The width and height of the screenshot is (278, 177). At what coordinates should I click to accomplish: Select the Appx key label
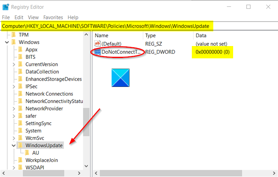[31, 50]
